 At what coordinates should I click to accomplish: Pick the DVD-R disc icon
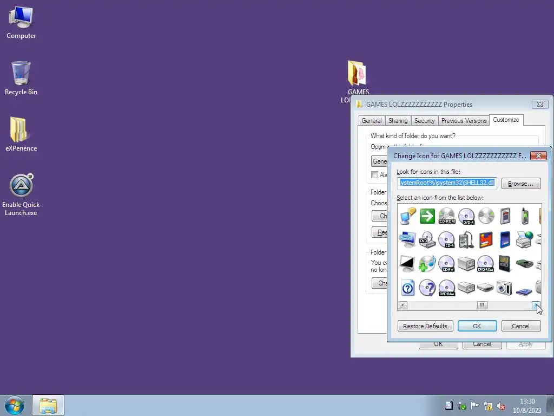466,216
